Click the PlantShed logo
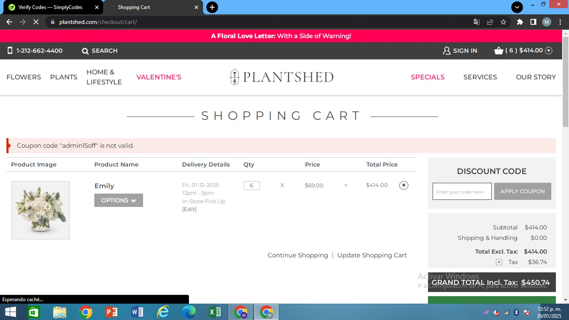Screen dimensions: 569x320 coord(281,77)
